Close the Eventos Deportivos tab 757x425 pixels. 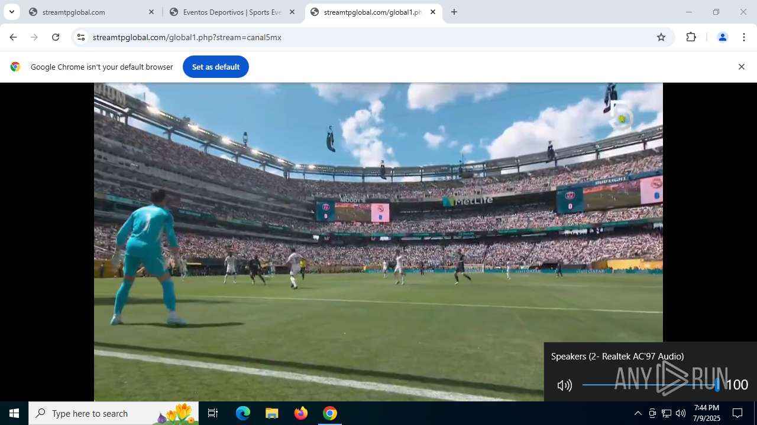click(292, 12)
